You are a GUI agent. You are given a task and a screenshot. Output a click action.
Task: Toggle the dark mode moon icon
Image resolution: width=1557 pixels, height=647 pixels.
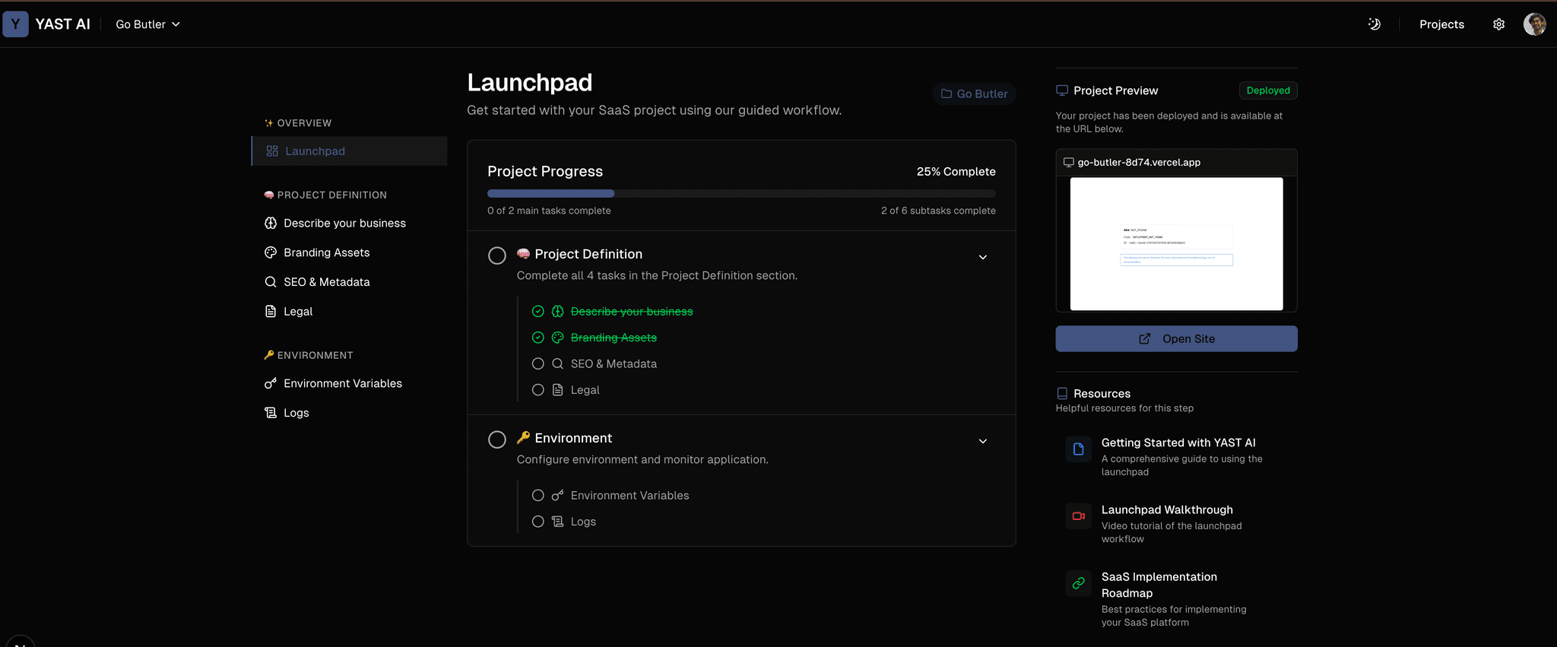click(x=1374, y=24)
